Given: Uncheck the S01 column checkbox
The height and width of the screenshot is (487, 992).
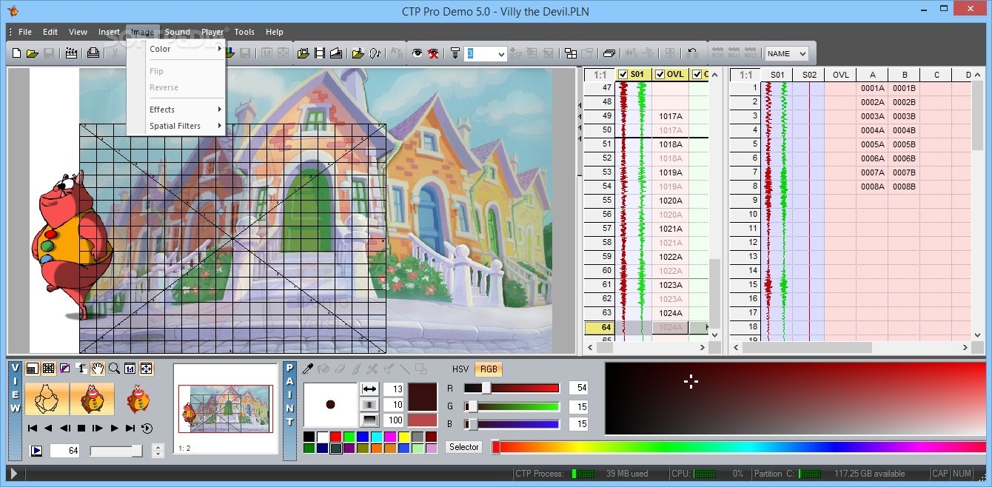Looking at the screenshot, I should point(623,74).
